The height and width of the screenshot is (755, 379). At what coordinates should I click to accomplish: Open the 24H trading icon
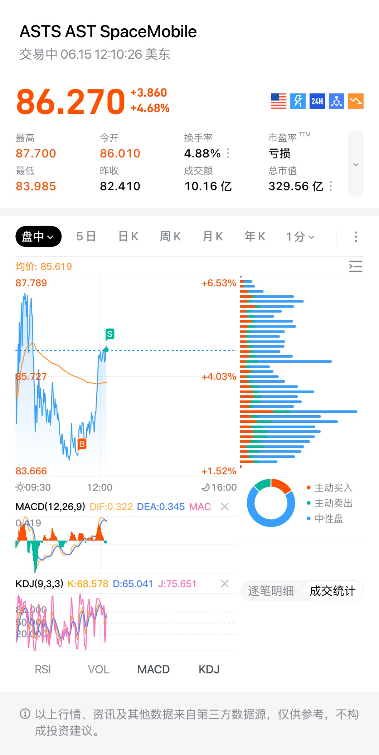[317, 101]
